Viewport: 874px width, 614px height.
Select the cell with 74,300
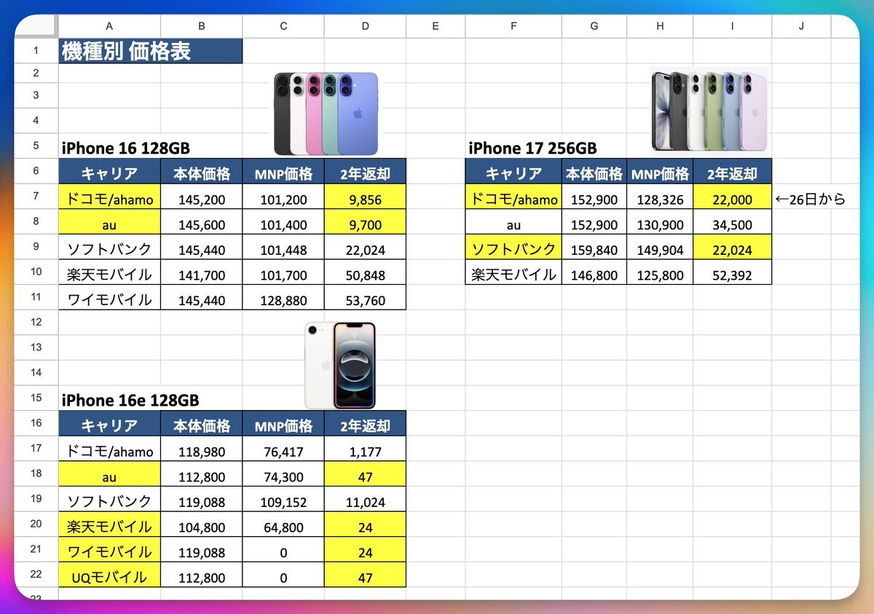click(283, 474)
